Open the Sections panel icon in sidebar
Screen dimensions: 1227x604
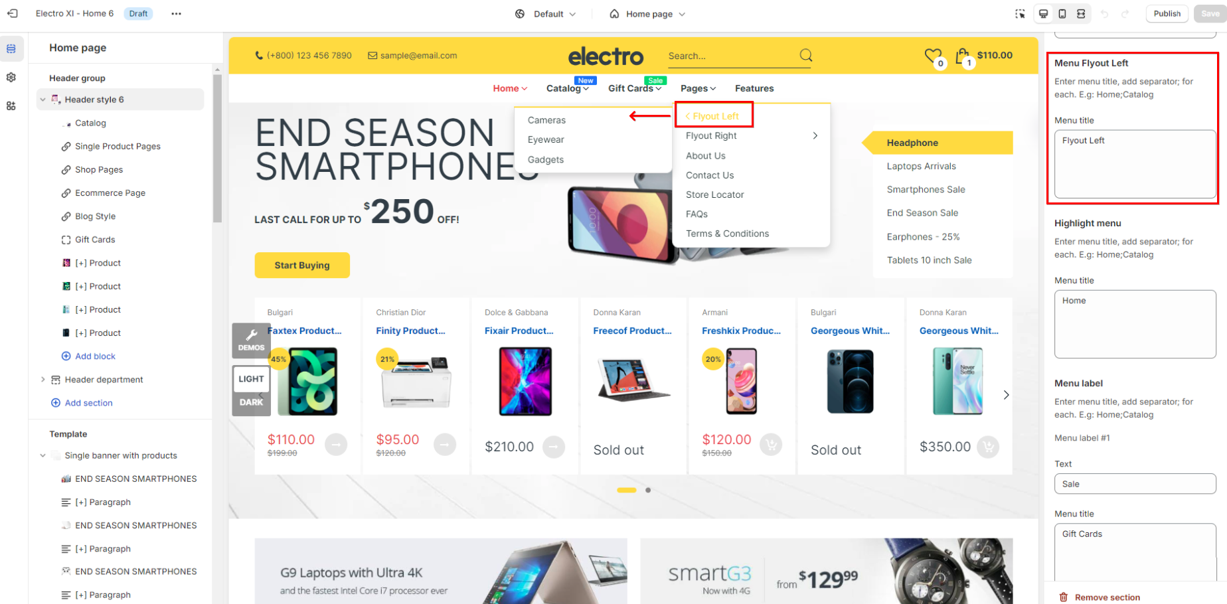pos(11,48)
